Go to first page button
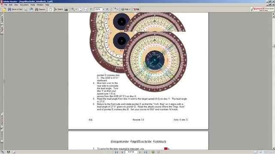This screenshot has width=275, height=154. pyautogui.click(x=116, y=152)
